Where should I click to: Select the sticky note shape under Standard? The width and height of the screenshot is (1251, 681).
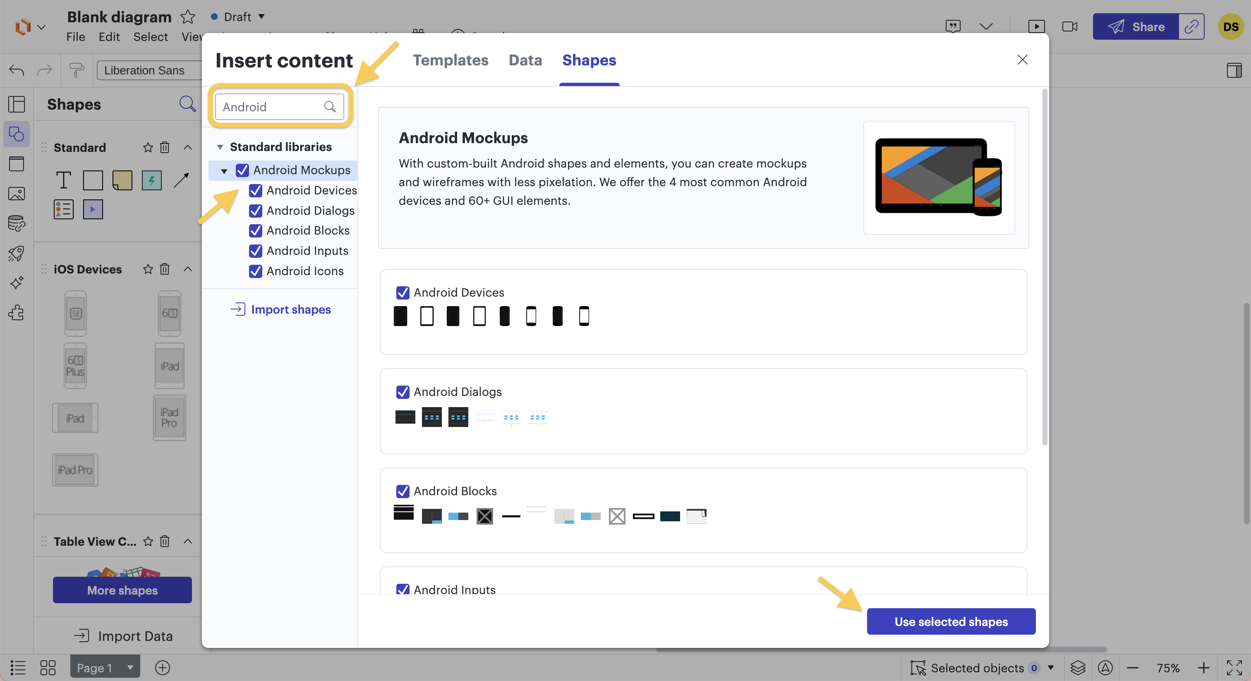pos(122,180)
